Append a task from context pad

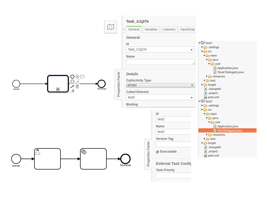(x=82, y=77)
